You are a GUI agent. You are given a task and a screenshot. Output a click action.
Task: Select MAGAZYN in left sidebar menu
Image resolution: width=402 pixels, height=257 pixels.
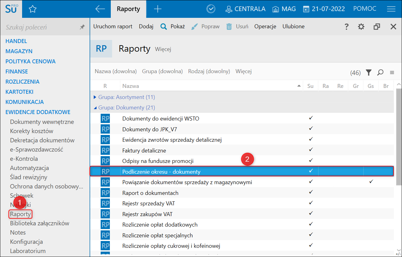point(19,51)
